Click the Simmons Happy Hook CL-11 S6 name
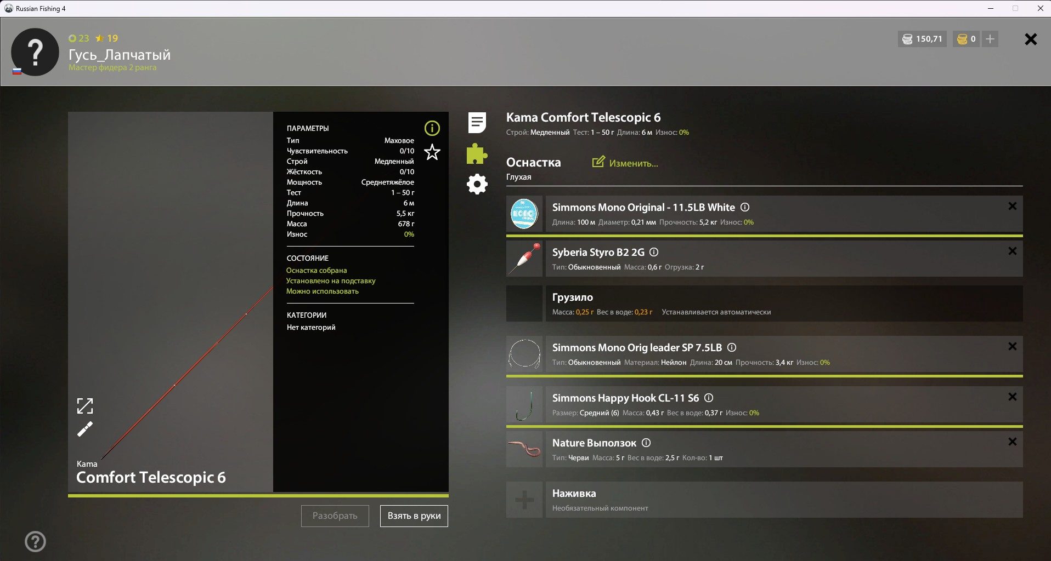 tap(626, 398)
